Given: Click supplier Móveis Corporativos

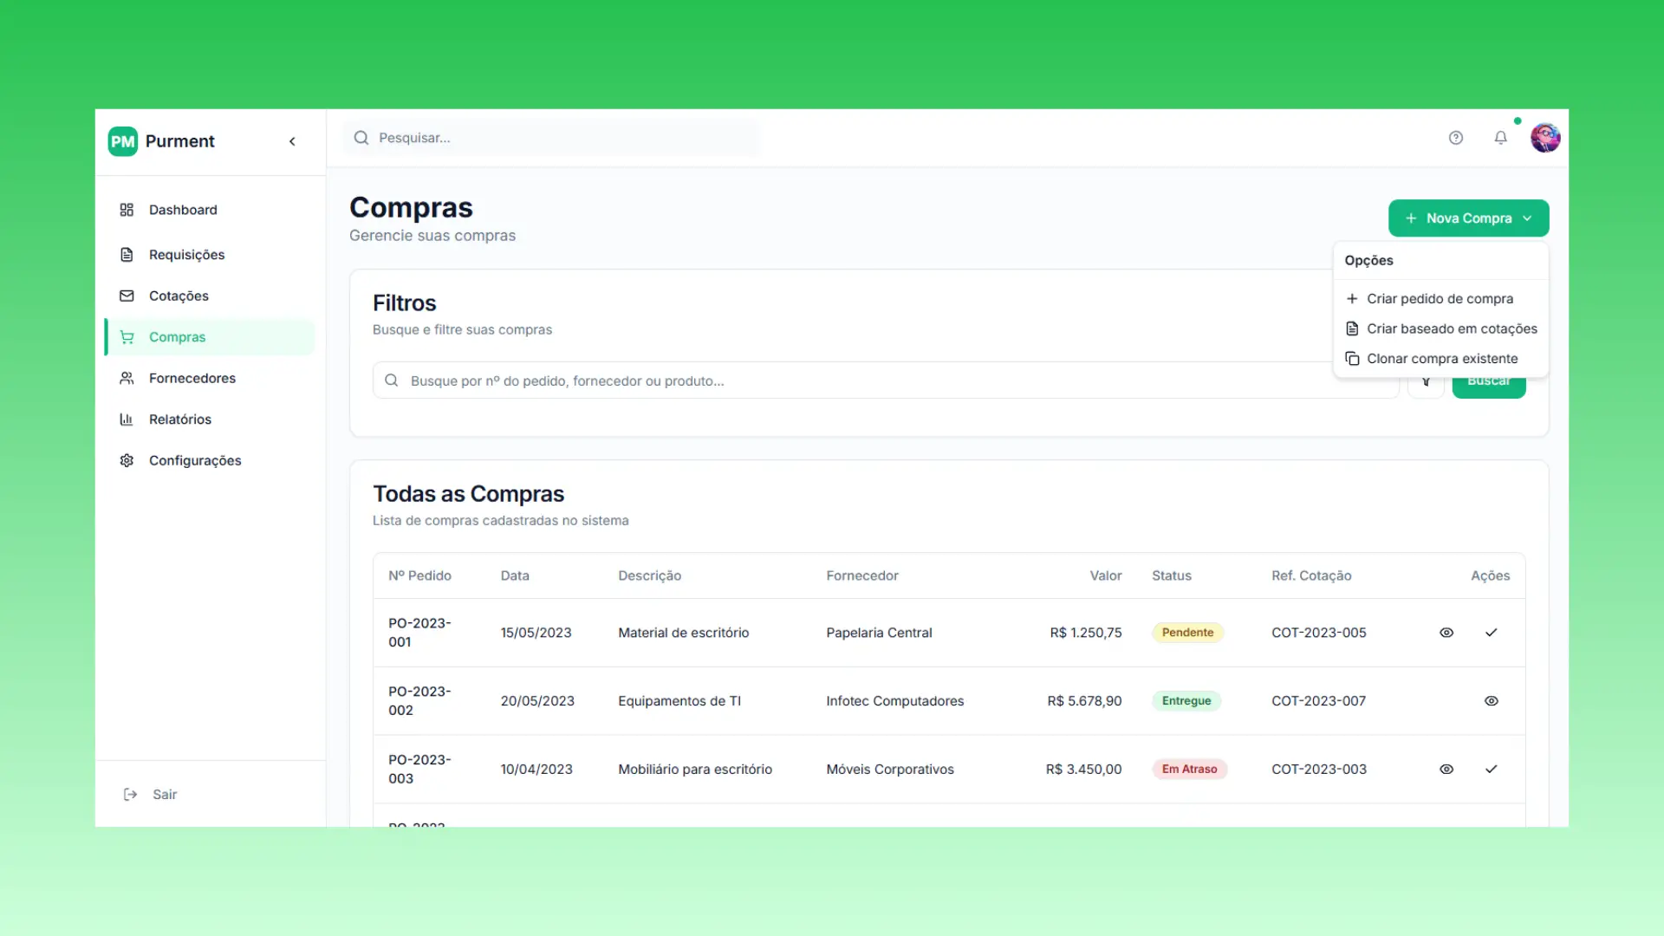Looking at the screenshot, I should coord(889,770).
